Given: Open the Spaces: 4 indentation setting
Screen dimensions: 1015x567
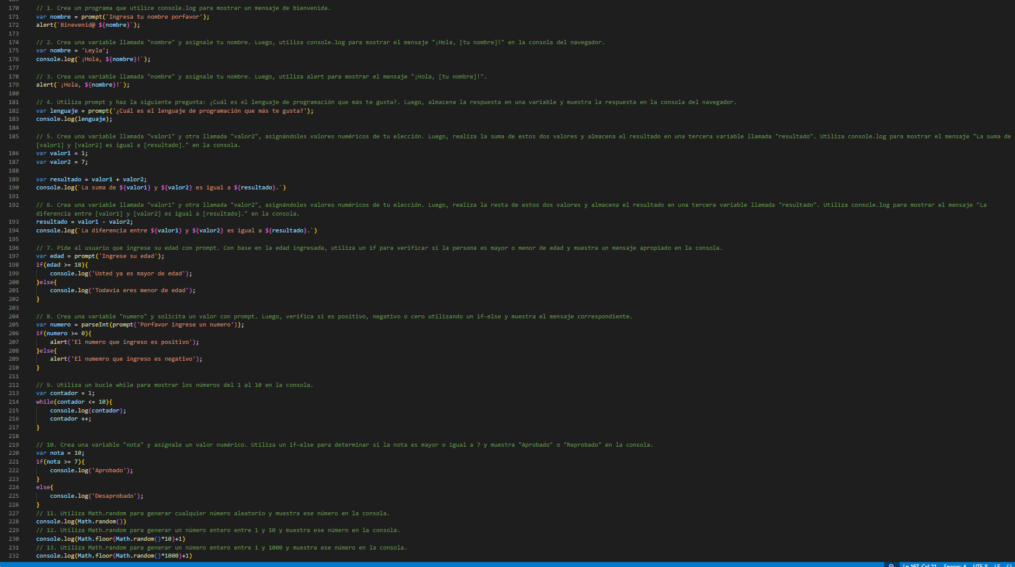Looking at the screenshot, I should (955, 565).
